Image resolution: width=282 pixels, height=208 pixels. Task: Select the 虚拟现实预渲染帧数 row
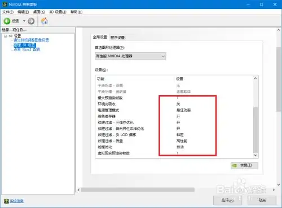point(174,153)
